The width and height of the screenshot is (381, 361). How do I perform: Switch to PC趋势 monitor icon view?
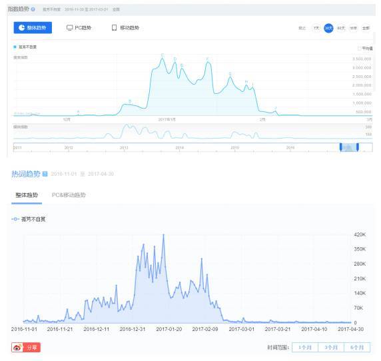[x=79, y=28]
